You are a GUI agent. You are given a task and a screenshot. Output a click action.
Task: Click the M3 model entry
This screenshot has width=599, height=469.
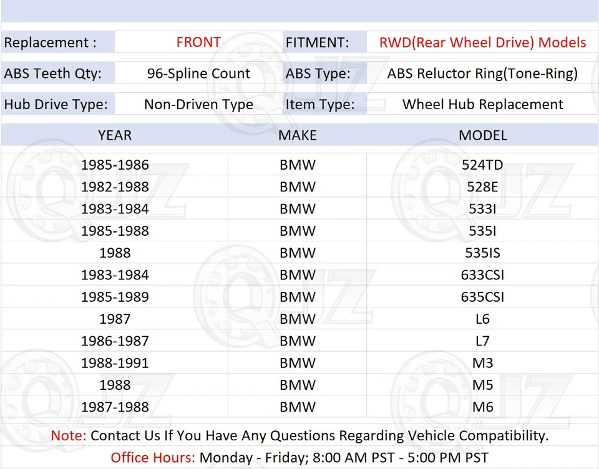click(482, 362)
